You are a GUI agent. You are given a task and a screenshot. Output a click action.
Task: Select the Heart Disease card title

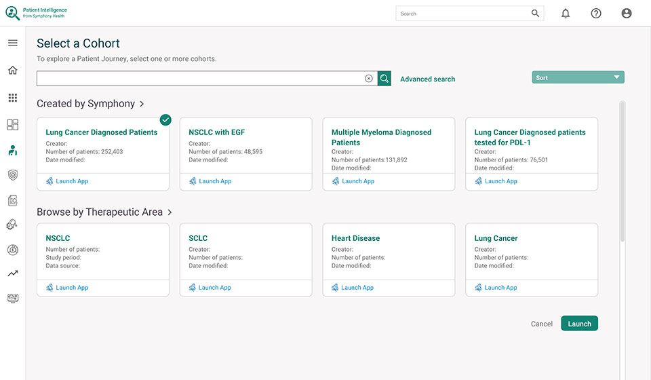click(355, 238)
